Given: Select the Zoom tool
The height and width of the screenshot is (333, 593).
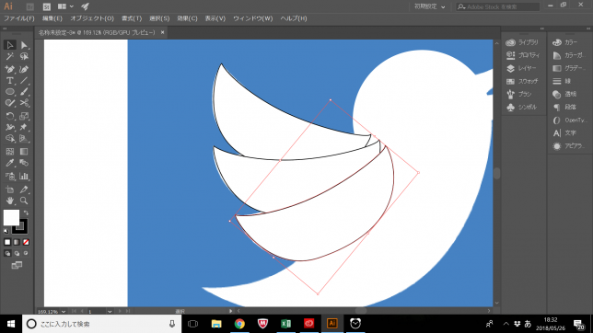Looking at the screenshot, I should 24,201.
